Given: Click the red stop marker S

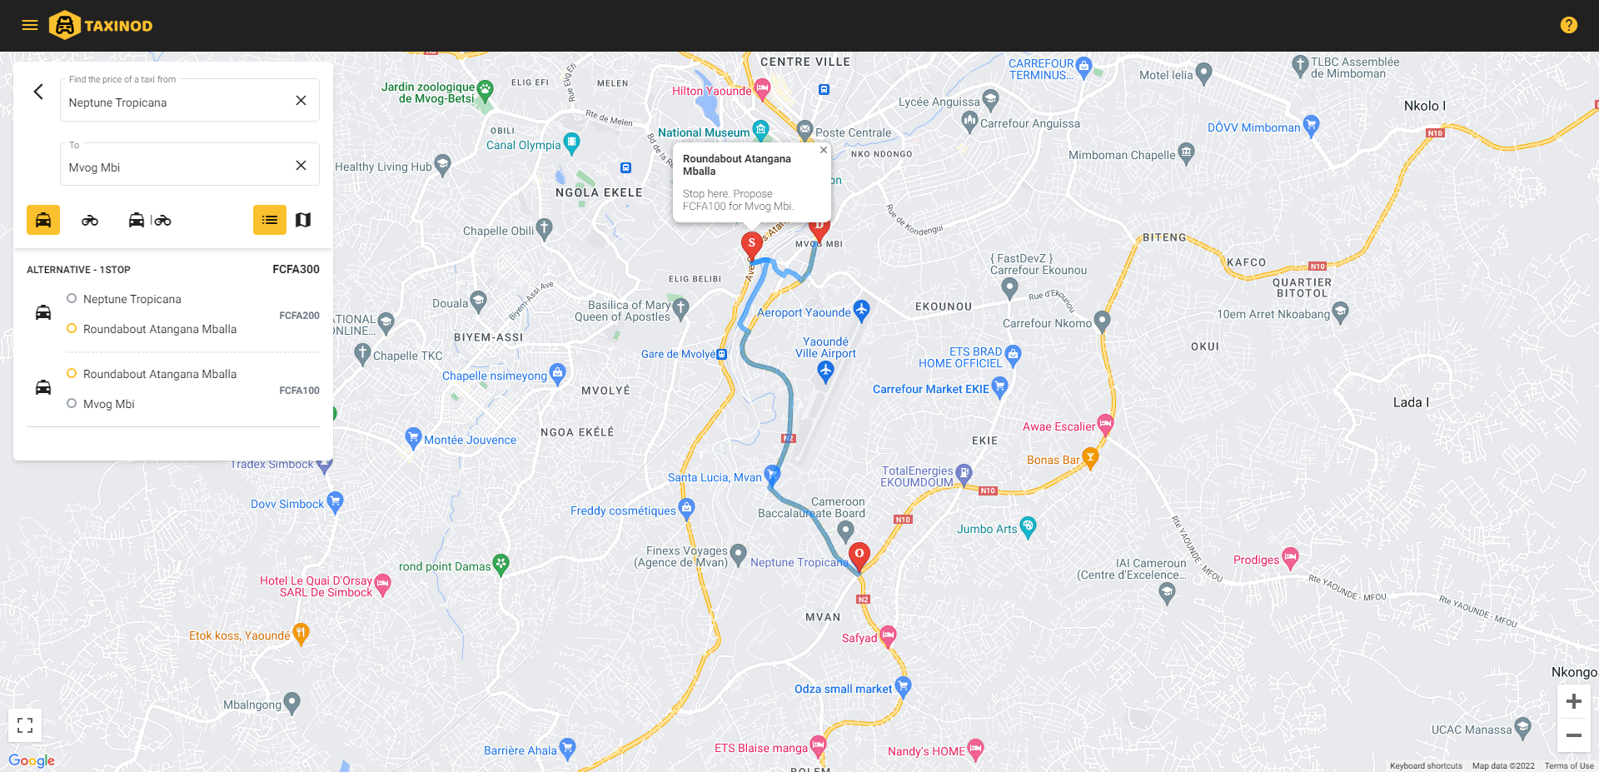Looking at the screenshot, I should click(x=752, y=245).
